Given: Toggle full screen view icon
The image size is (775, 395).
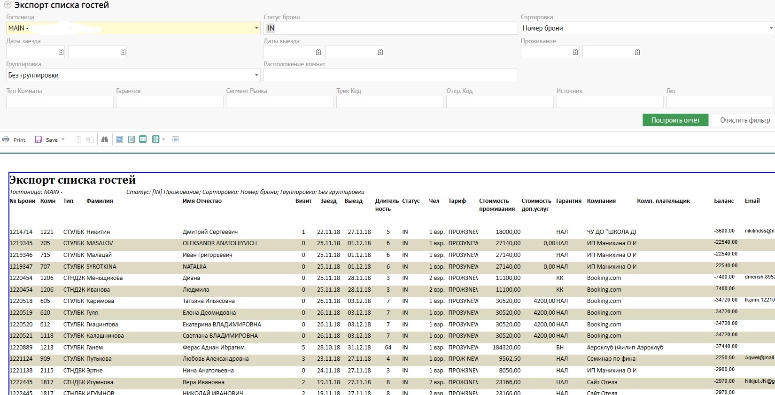Looking at the screenshot, I should [176, 139].
